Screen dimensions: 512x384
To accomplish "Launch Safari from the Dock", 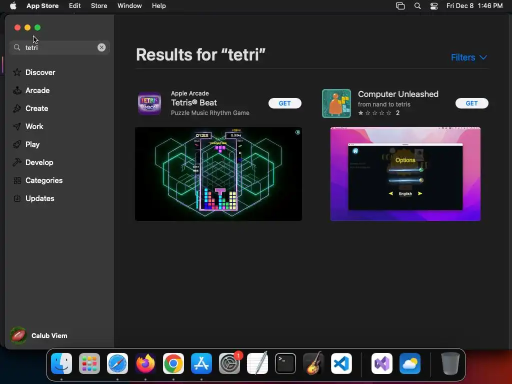I will pos(117,363).
